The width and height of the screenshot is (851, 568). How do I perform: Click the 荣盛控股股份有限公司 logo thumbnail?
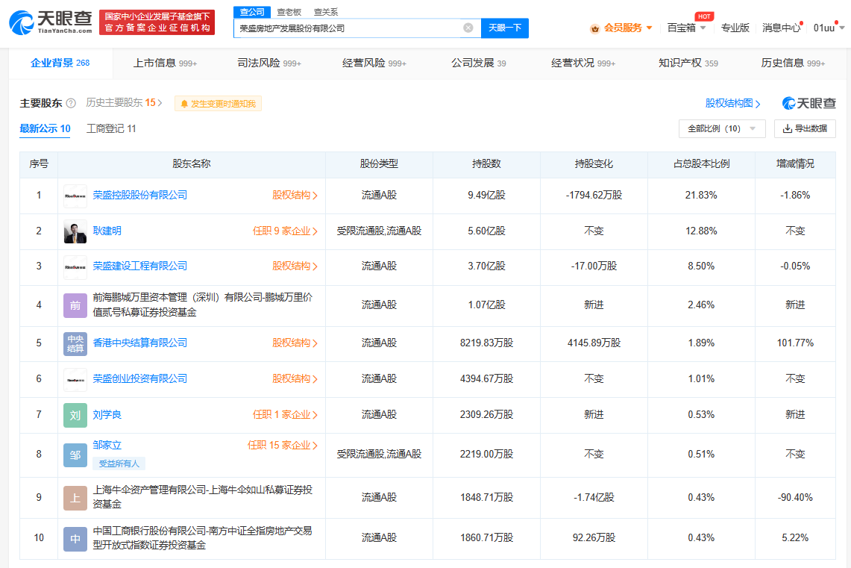[x=75, y=196]
